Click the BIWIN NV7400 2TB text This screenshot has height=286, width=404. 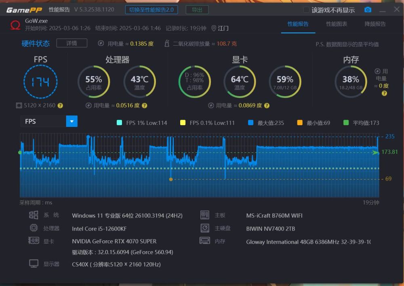click(x=271, y=229)
